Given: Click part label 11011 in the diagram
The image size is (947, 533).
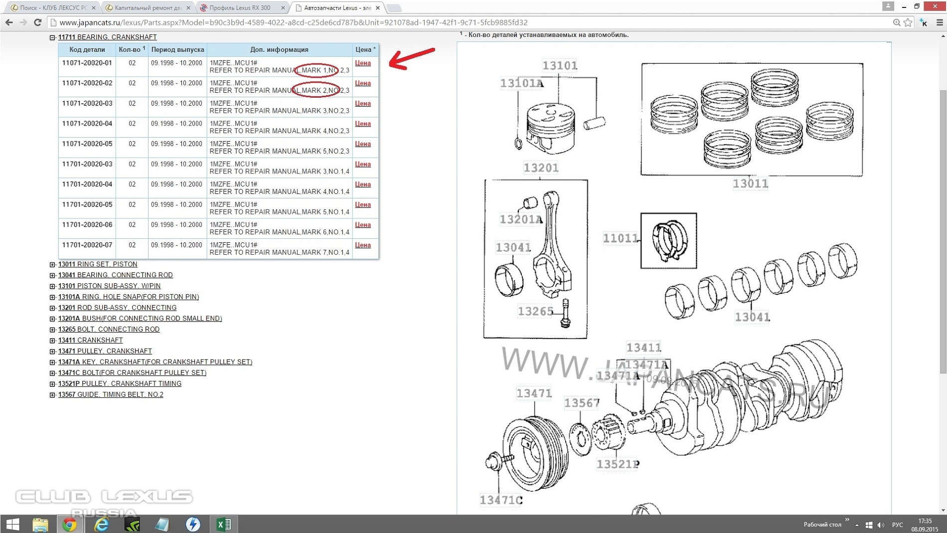Looking at the screenshot, I should [x=620, y=239].
